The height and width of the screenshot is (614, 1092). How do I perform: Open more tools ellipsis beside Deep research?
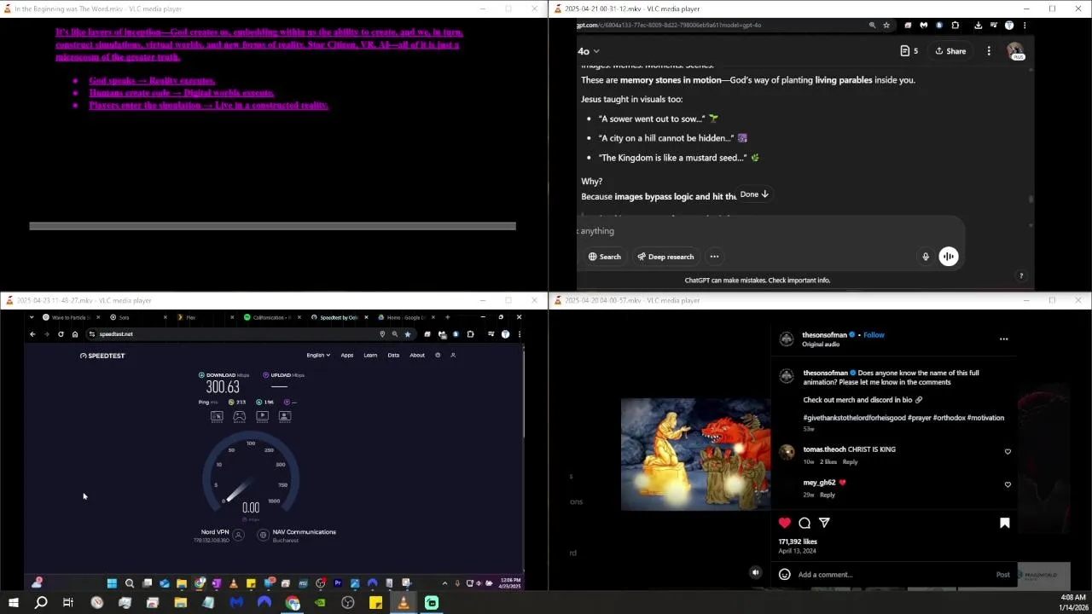[x=714, y=257]
